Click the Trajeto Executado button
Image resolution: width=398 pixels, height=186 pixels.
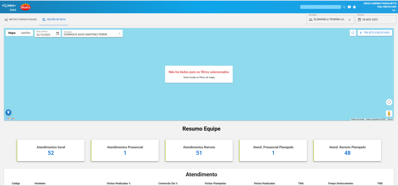[375, 33]
